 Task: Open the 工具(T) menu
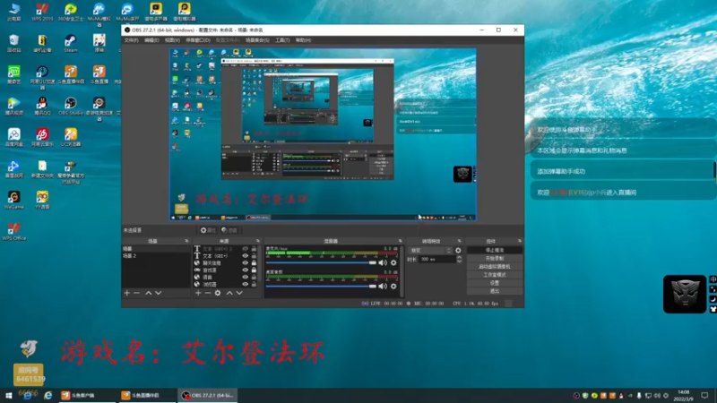click(x=282, y=40)
